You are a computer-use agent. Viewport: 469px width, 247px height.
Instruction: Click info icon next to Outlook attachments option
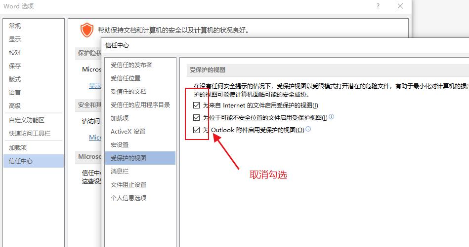(x=308, y=129)
